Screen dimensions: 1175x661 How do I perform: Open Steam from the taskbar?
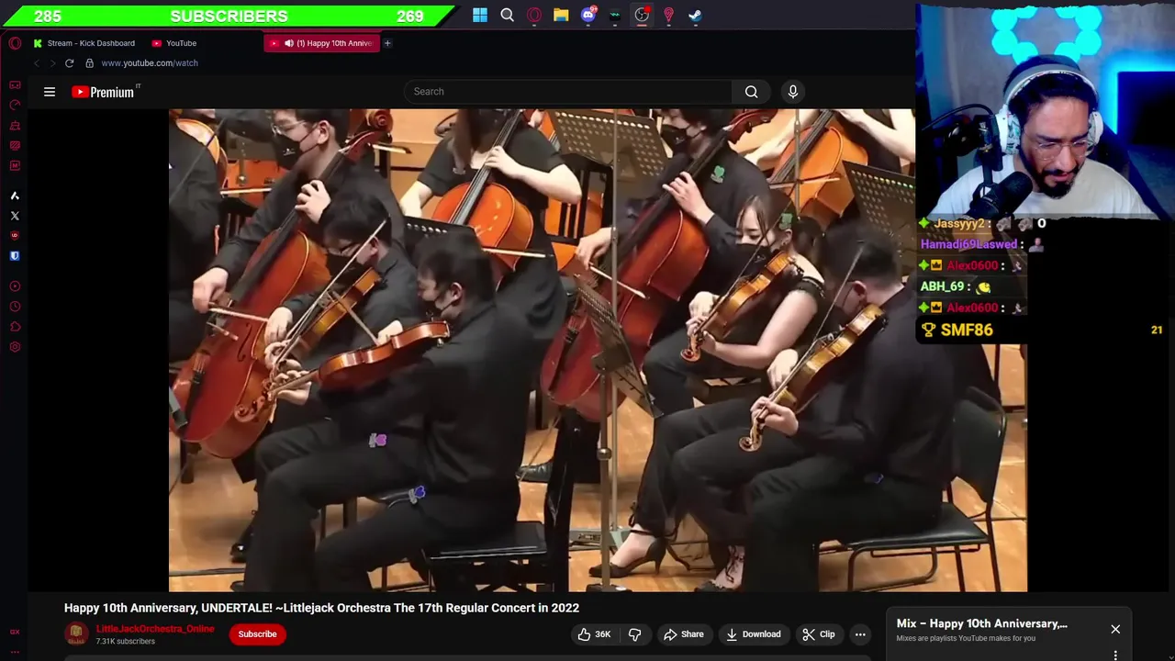[695, 15]
